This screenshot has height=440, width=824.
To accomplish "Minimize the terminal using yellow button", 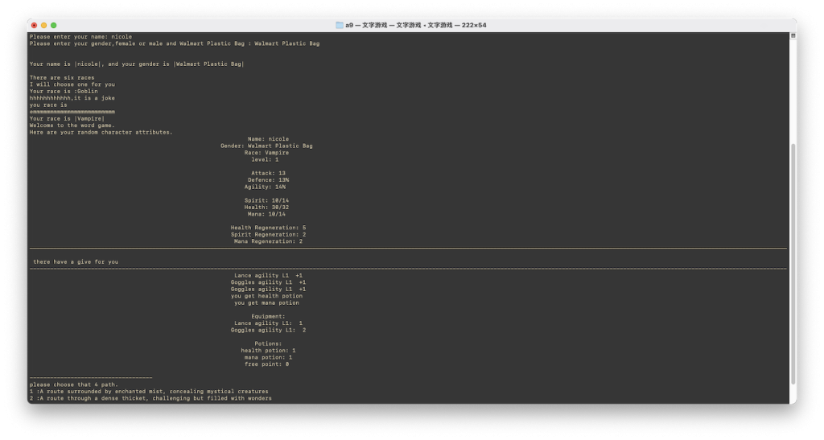I will click(44, 25).
